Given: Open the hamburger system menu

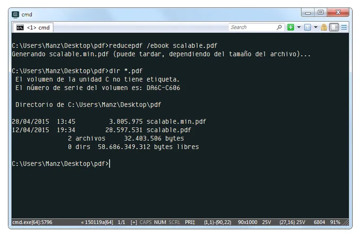Looking at the screenshot, I should [344, 28].
